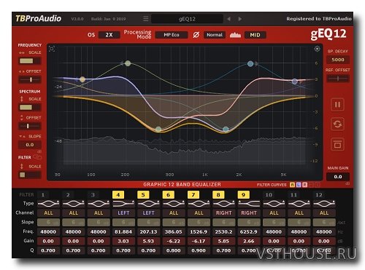
Task: Change filter 8 channel RIGHT selector
Action: 223,213
